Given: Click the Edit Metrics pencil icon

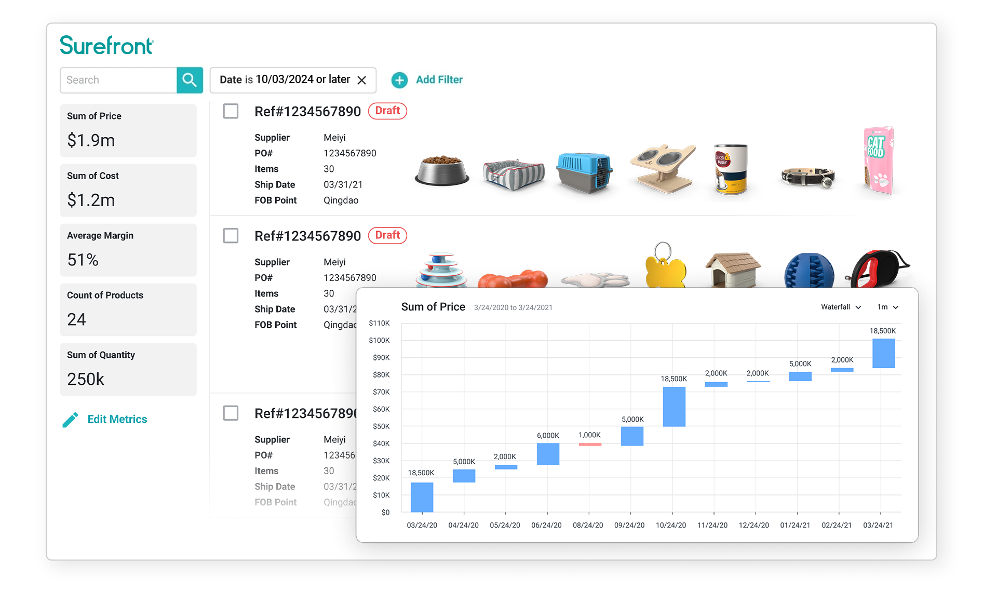Looking at the screenshot, I should pos(71,419).
